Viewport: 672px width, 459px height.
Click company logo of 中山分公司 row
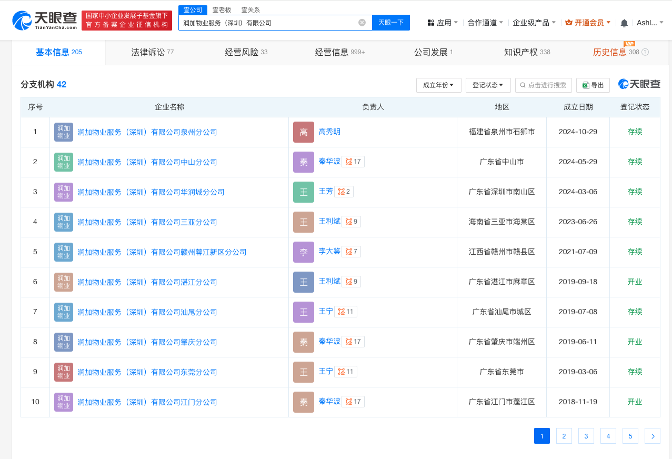(64, 162)
